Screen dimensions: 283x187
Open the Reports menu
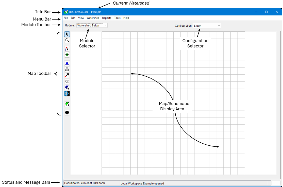[x=107, y=18]
